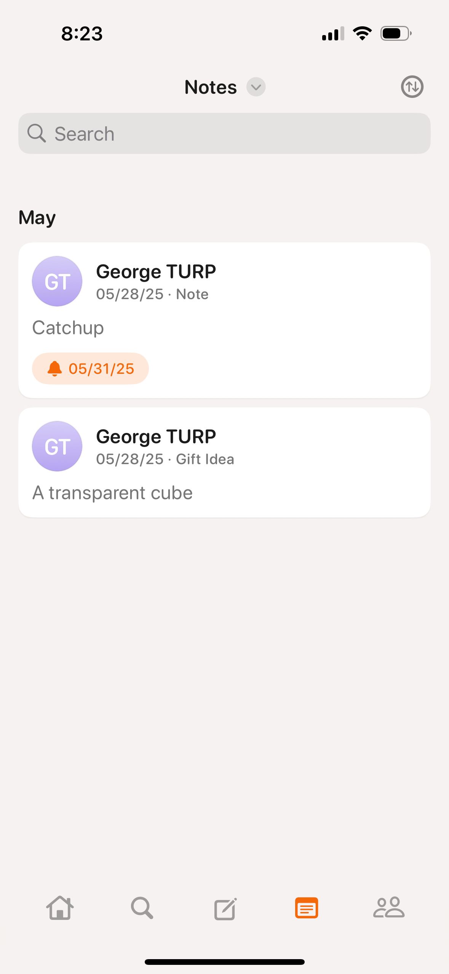Image resolution: width=449 pixels, height=974 pixels.
Task: Tap the Notes title header
Action: click(211, 87)
